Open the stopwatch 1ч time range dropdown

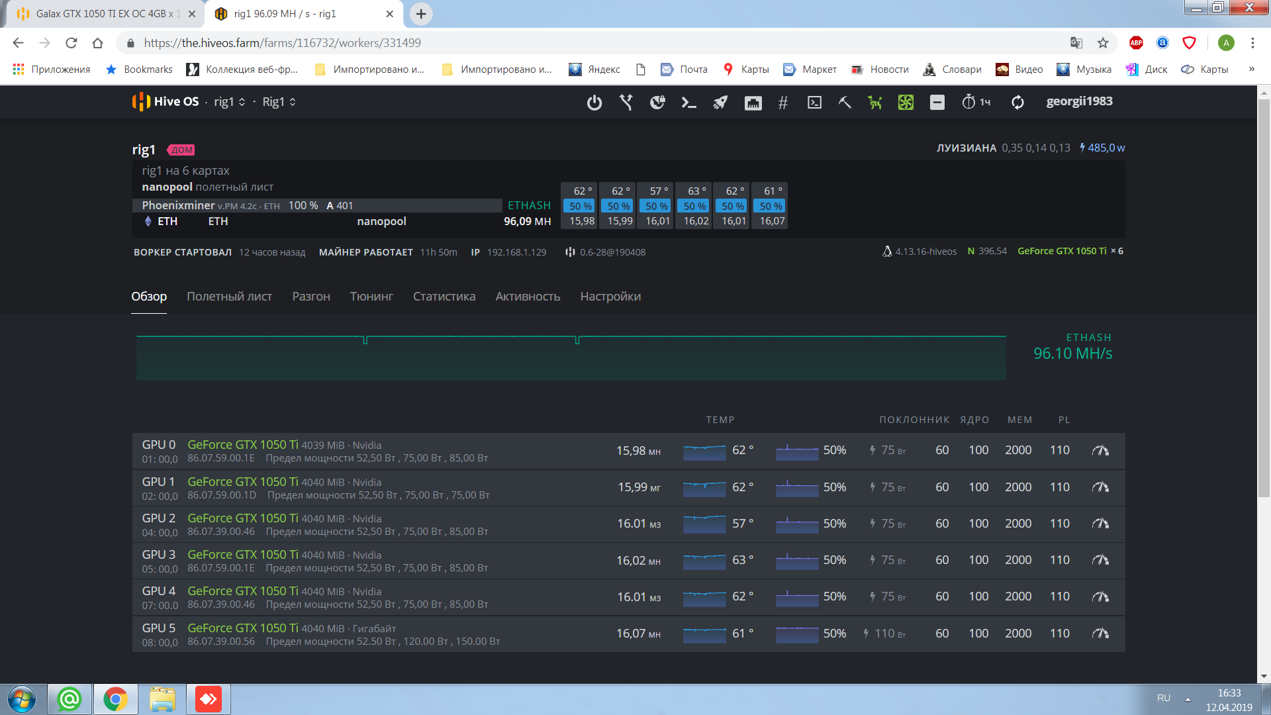[x=976, y=102]
